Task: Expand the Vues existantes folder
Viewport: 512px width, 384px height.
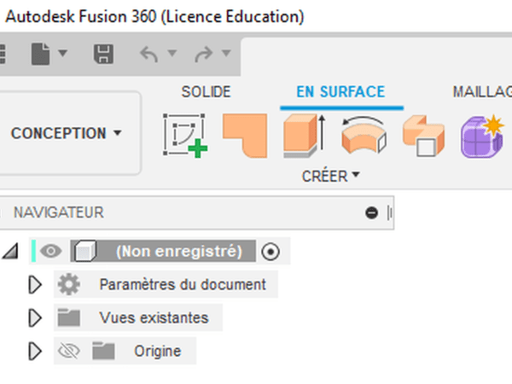Action: point(35,317)
